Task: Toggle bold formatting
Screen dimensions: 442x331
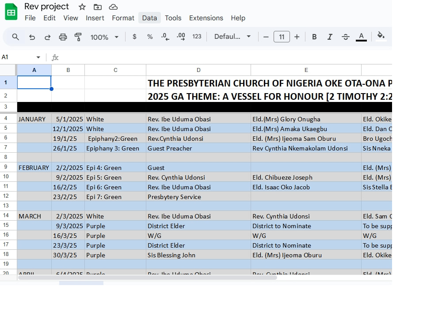Action: 314,37
